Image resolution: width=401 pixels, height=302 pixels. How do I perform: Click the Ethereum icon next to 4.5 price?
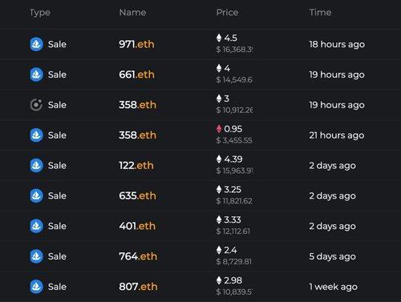point(219,38)
